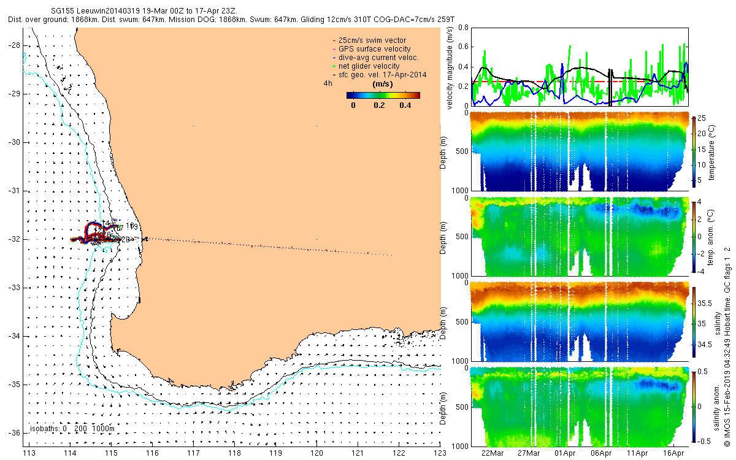Click the '-35' latitude tick on the map
This screenshot has height=460, width=736.
point(13,385)
